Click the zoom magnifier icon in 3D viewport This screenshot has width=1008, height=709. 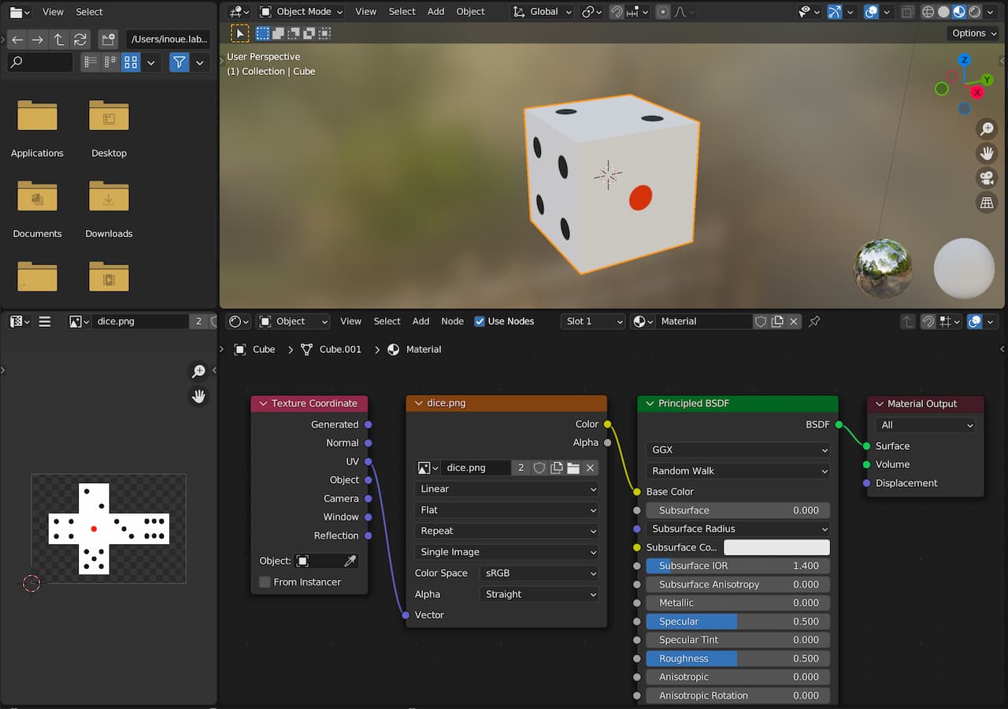coord(986,128)
